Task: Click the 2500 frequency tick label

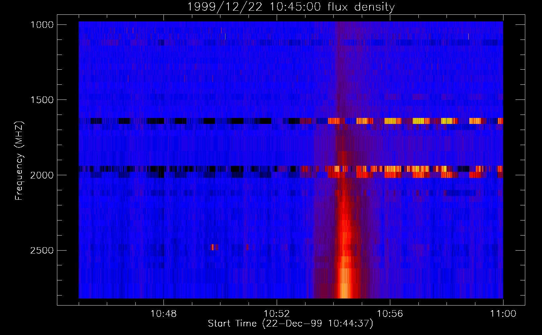Action: pos(42,251)
